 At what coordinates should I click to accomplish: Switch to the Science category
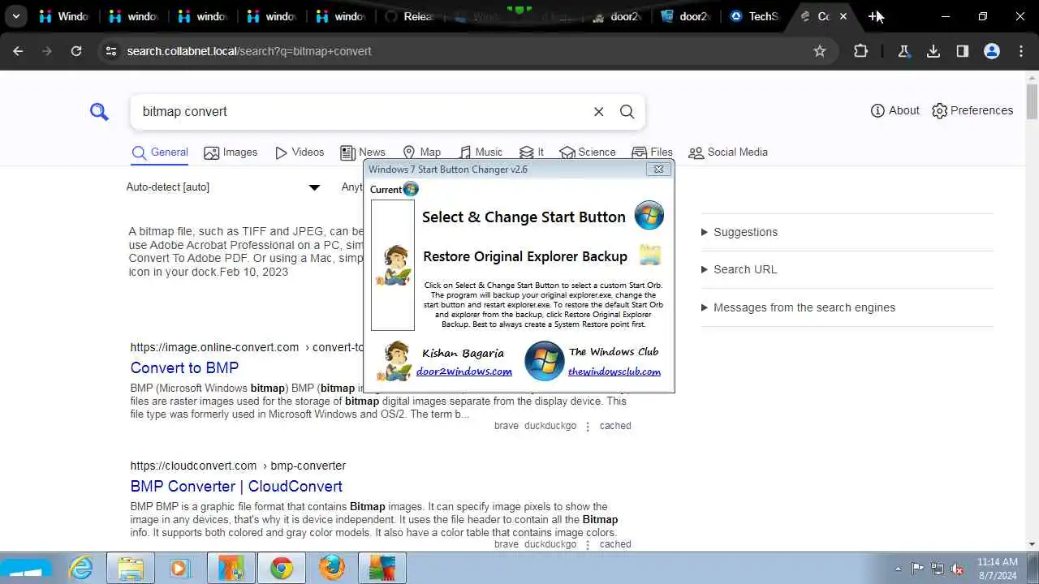click(588, 152)
